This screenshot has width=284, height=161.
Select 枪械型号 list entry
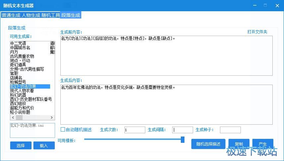[18, 82]
